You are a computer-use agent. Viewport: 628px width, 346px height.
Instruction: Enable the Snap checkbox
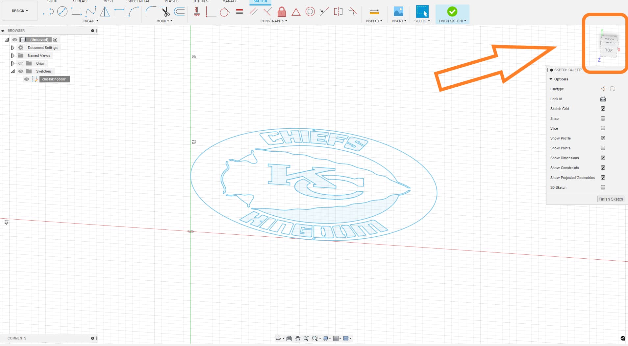coord(603,119)
